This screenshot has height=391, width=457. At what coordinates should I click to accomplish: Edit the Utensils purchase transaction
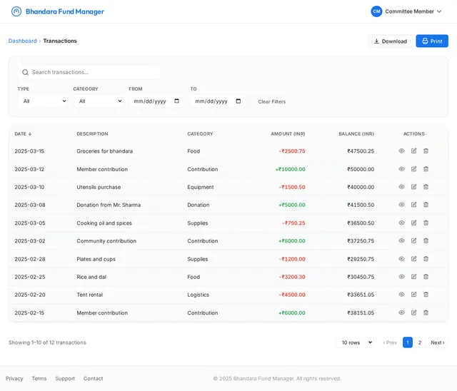[413, 187]
